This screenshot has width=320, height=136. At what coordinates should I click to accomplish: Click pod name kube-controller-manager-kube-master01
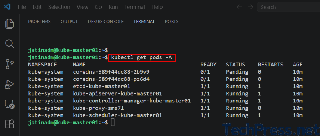(132, 101)
